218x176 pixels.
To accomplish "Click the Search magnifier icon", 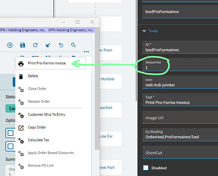I will coord(74,45).
